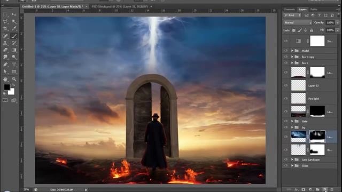The width and height of the screenshot is (342, 192).
Task: Expand the fire 1 group arrow
Action: pyautogui.click(x=292, y=63)
